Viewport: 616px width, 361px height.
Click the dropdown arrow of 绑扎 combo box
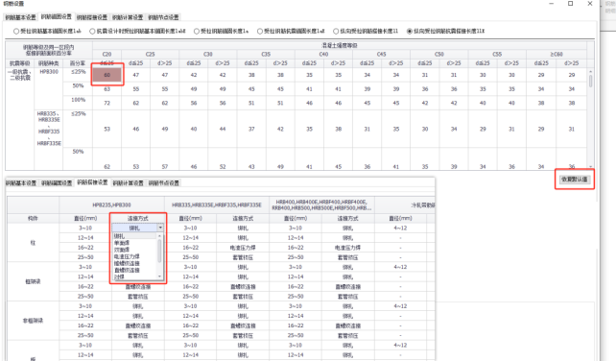pos(160,228)
